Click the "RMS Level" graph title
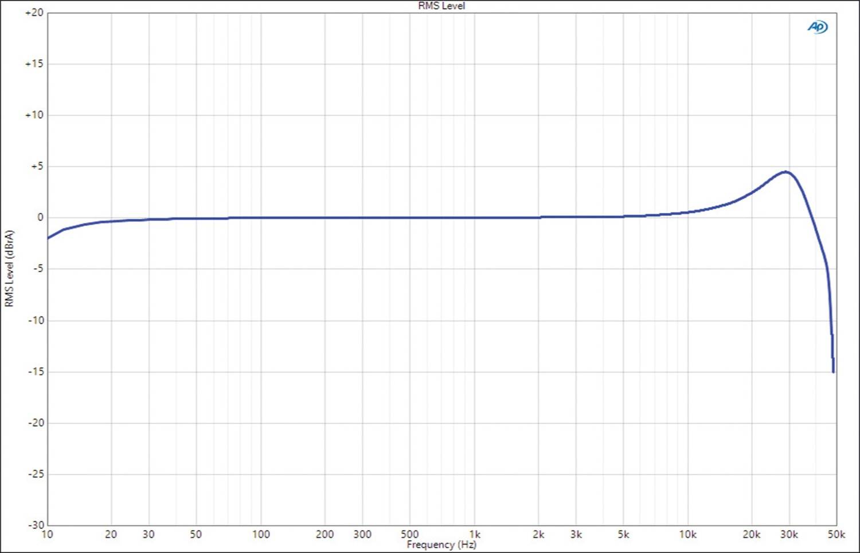The height and width of the screenshot is (553, 860). click(x=441, y=6)
